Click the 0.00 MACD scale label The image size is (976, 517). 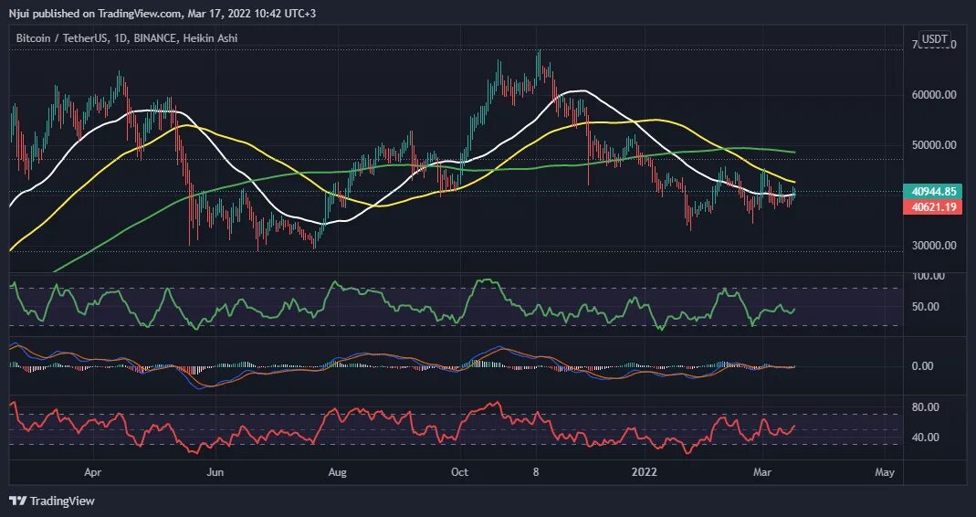pos(922,366)
